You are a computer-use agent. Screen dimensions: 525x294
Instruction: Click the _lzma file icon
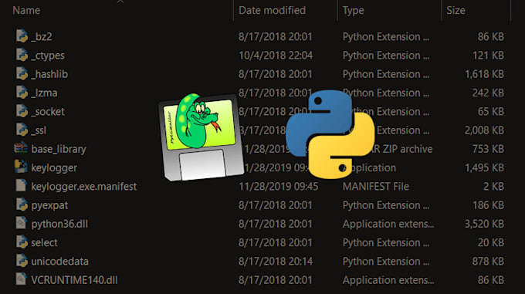point(22,93)
